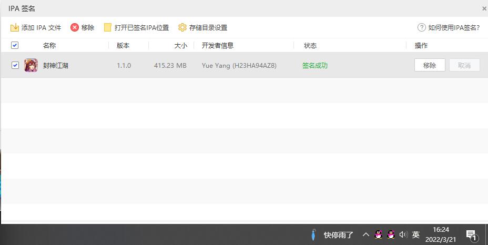Screen dimensions: 488x245
Task: Click the 取消 button in 封神江湖 row
Action: coord(464,65)
